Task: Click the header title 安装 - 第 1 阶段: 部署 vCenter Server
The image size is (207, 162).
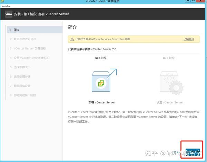Action: pyautogui.click(x=41, y=14)
